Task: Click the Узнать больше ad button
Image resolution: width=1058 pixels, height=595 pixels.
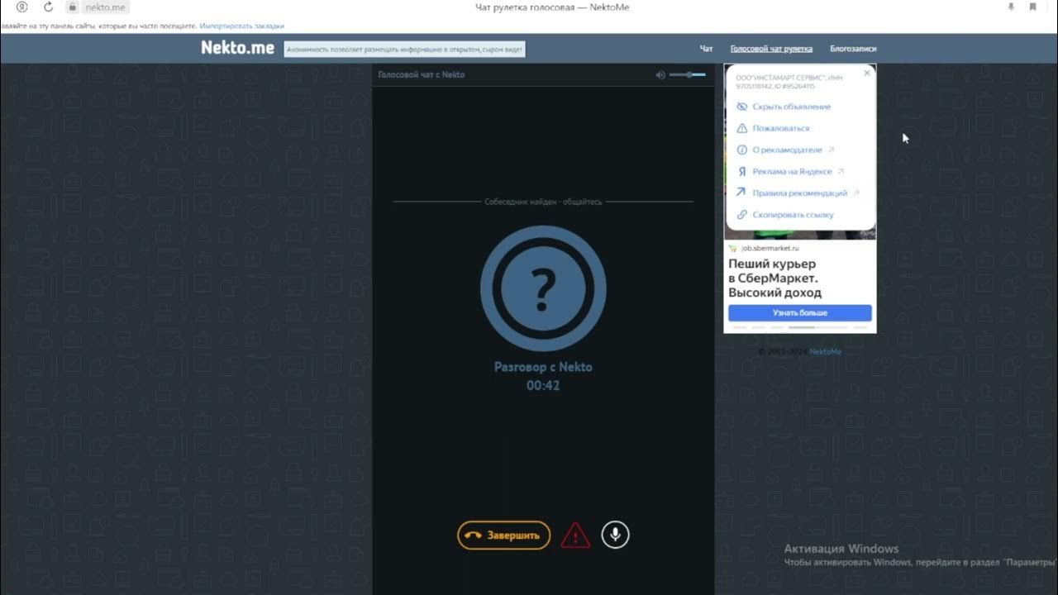Action: (799, 313)
